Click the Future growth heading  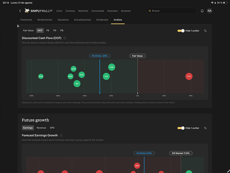pos(36,120)
